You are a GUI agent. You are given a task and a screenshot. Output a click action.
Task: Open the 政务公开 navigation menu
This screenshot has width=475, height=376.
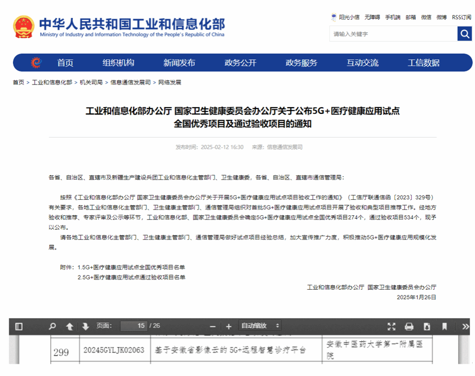point(240,63)
